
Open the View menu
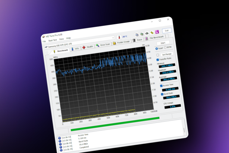point(61,39)
